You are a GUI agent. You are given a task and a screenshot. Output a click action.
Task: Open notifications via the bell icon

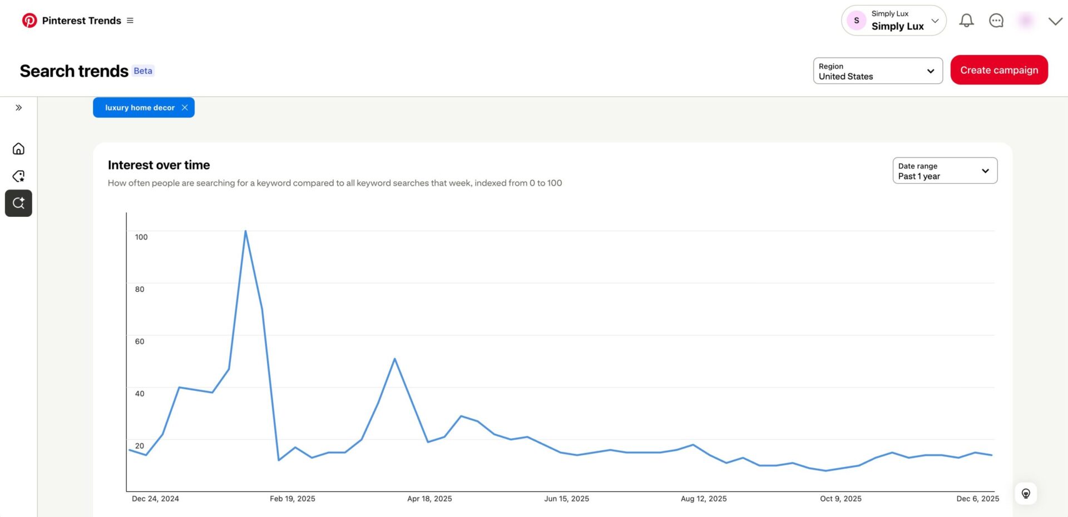tap(966, 21)
